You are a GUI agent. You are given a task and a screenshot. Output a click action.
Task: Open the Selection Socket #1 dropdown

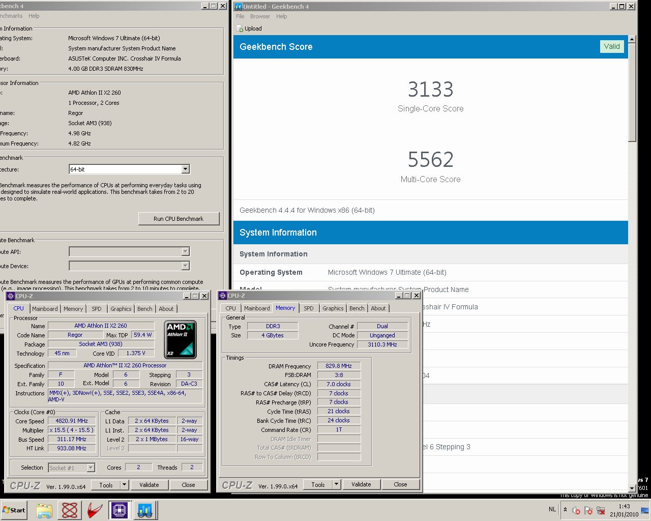click(91, 468)
